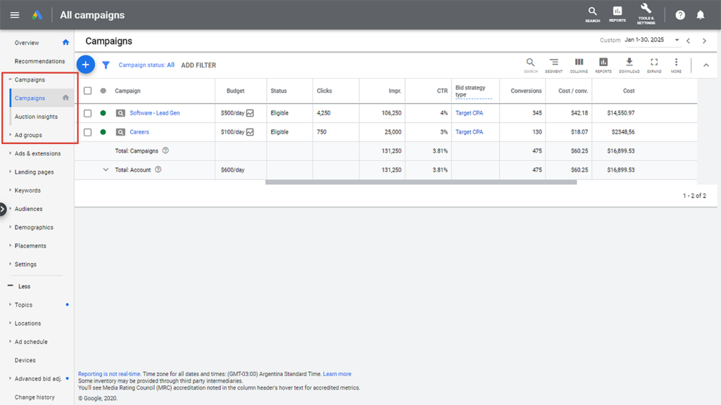The image size is (721, 405).
Task: Click the filter funnel icon
Action: pos(106,65)
